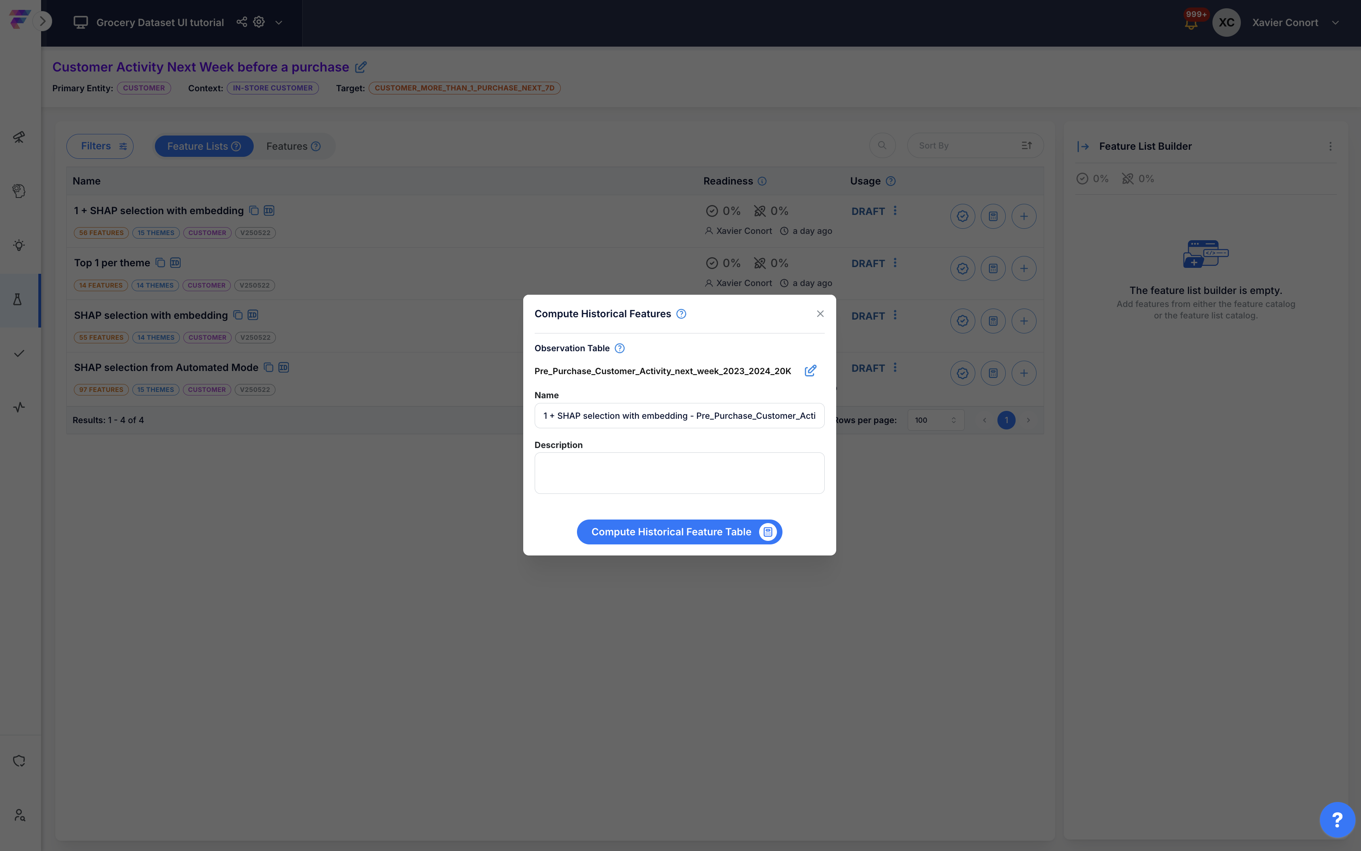Viewport: 1361px width, 851px height.
Task: Expand the Xavier Conort user menu chevron
Action: coord(1335,23)
